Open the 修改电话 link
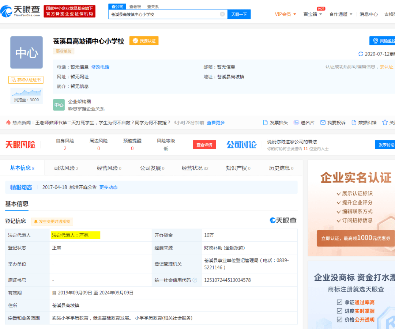 [x=100, y=67]
